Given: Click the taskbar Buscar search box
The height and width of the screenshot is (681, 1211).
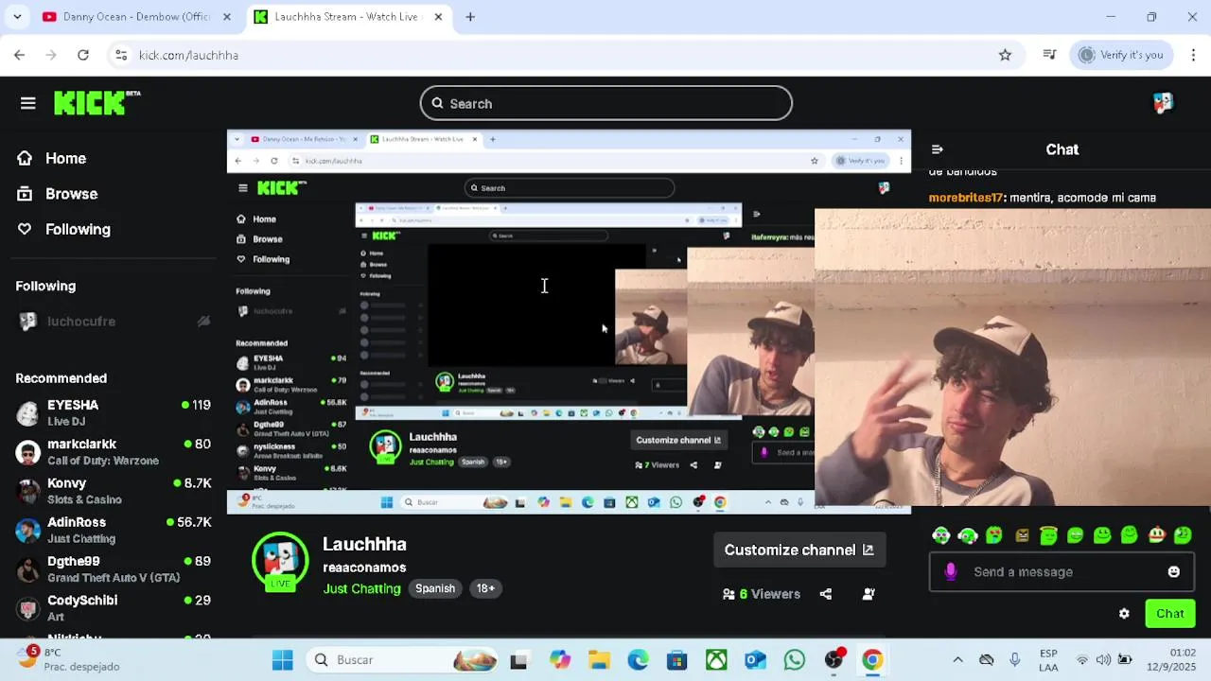Looking at the screenshot, I should coord(404,659).
